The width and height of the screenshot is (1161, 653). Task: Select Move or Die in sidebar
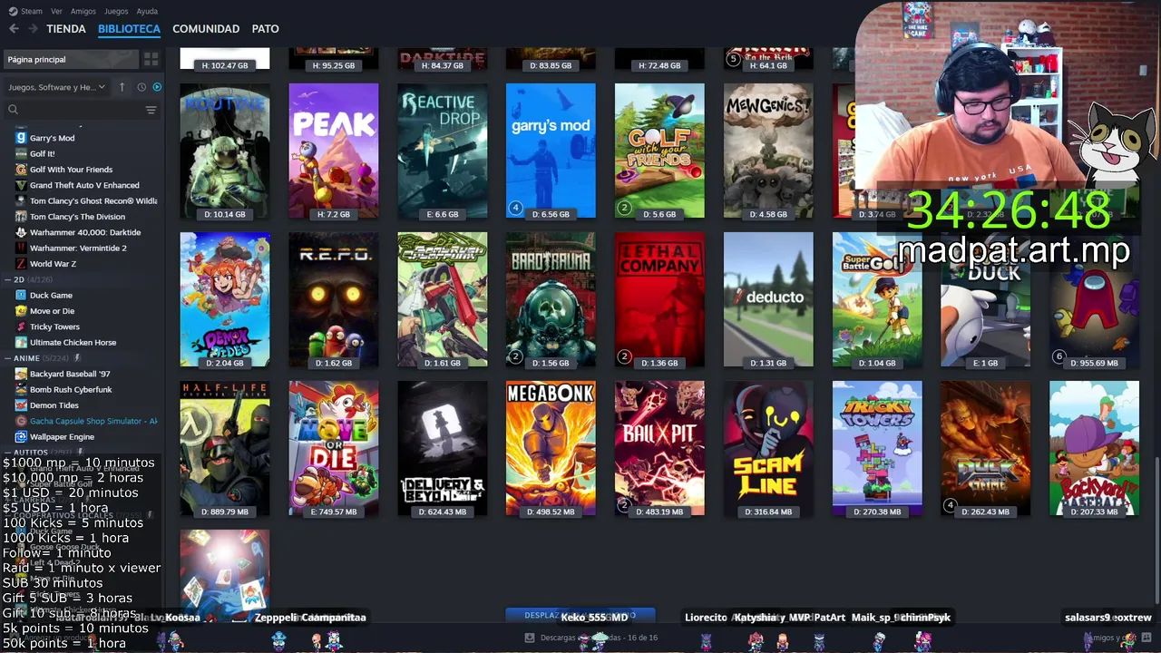[x=52, y=311]
